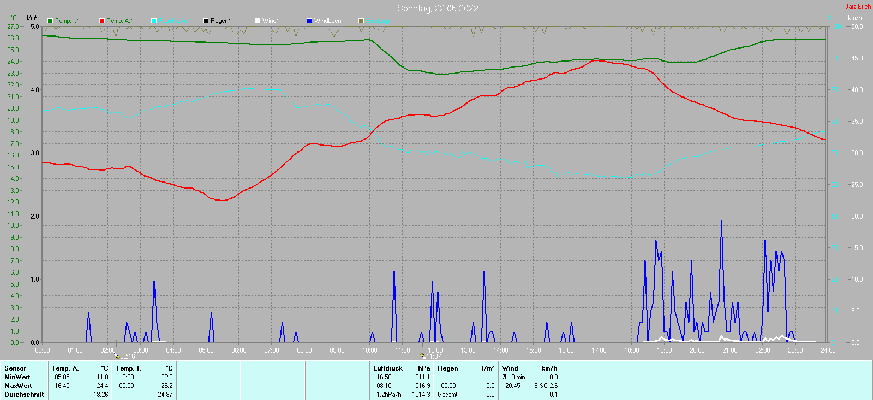Click the °C axis unit label
The image size is (873, 400).
pos(14,18)
